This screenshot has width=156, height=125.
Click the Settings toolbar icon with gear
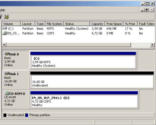coord(7,17)
